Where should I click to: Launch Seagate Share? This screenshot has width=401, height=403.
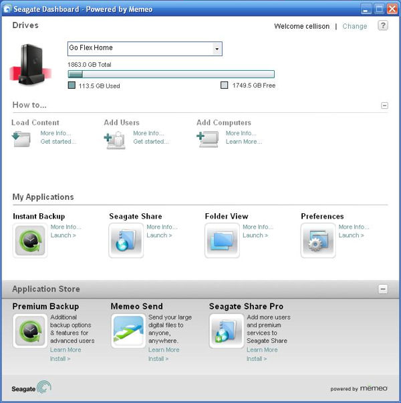point(159,235)
